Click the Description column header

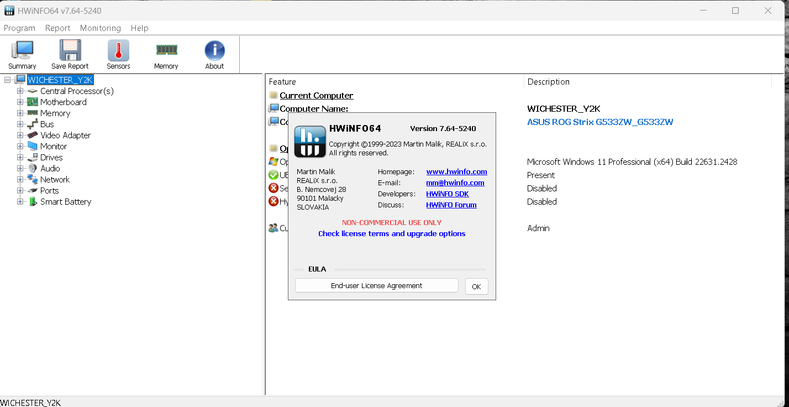pos(648,82)
